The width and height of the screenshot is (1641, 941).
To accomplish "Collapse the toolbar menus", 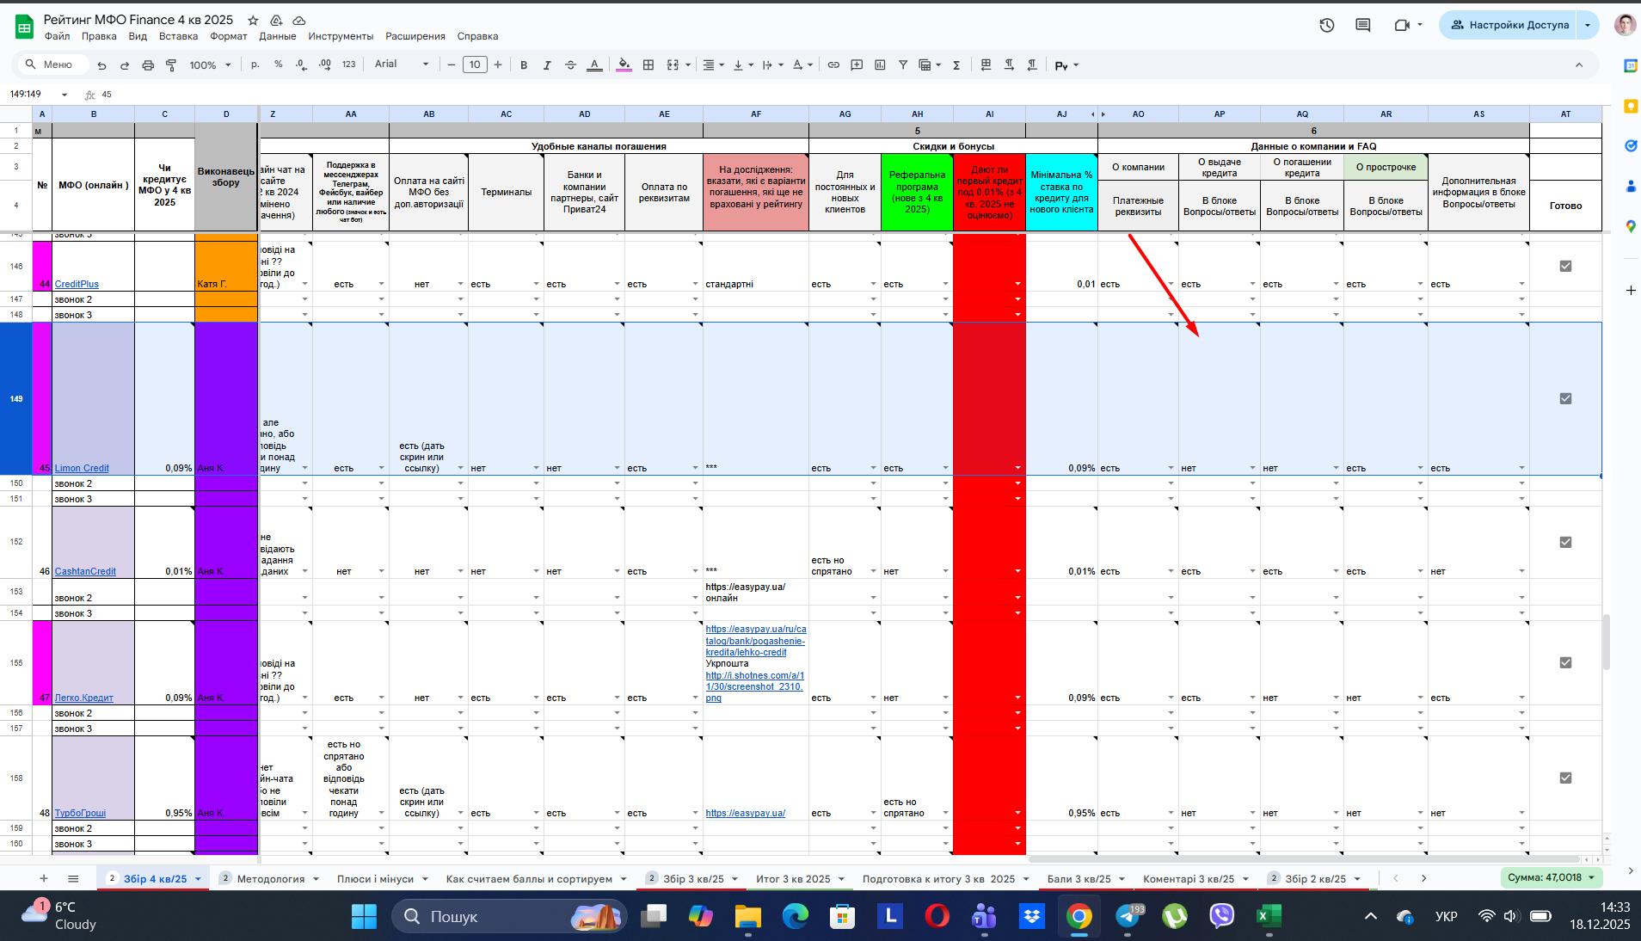I will click(1579, 65).
